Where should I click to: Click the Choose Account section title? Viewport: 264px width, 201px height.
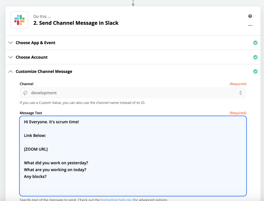[x=32, y=57]
